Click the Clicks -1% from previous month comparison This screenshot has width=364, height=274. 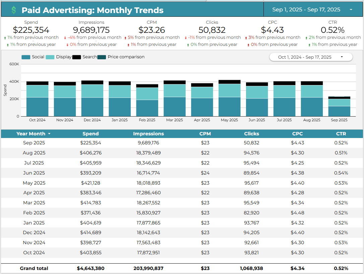(x=213, y=38)
